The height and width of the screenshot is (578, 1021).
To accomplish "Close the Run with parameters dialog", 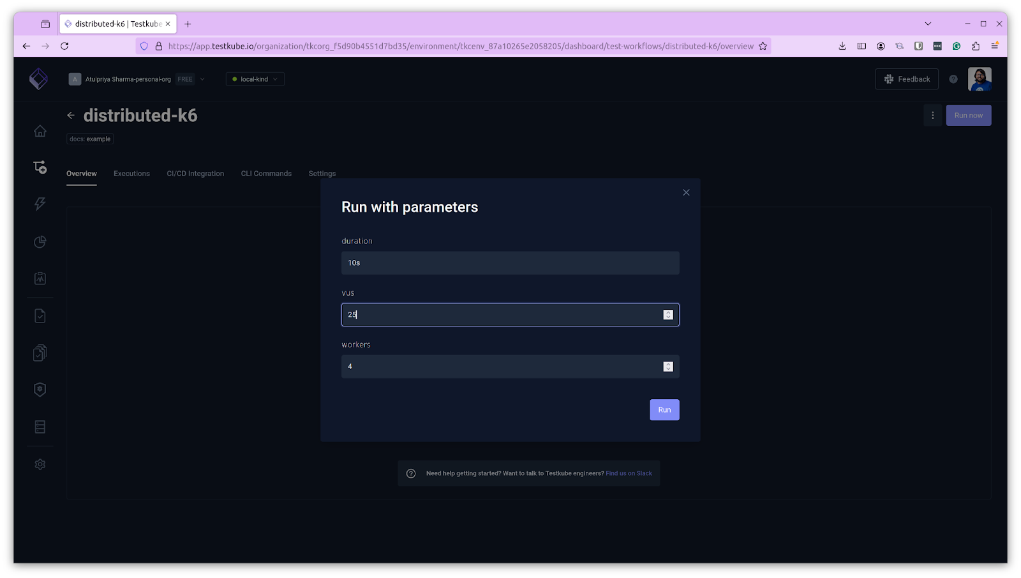I will tap(686, 192).
